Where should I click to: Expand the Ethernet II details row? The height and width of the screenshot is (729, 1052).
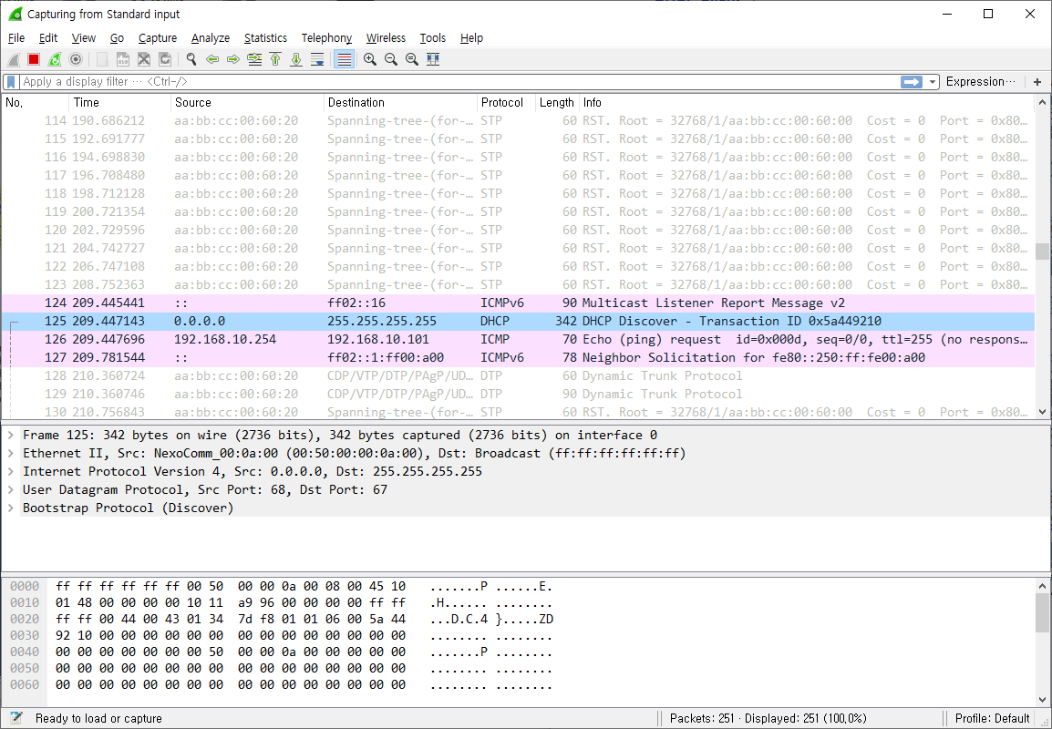coord(11,454)
